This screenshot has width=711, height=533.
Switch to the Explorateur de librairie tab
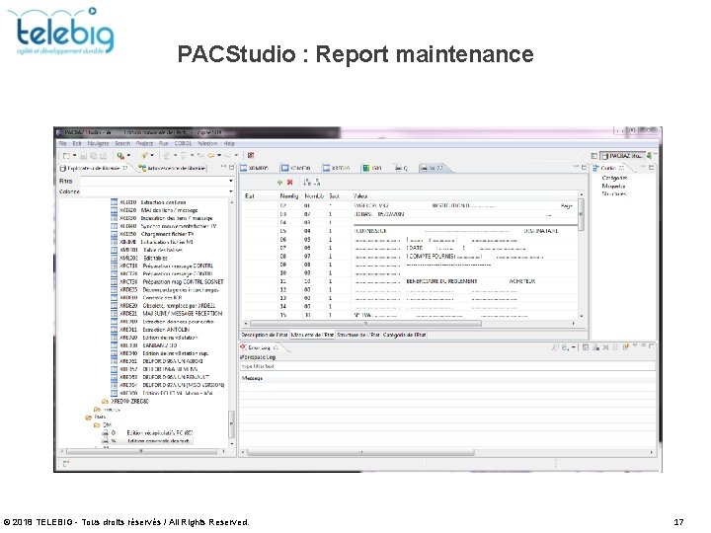coord(94,168)
